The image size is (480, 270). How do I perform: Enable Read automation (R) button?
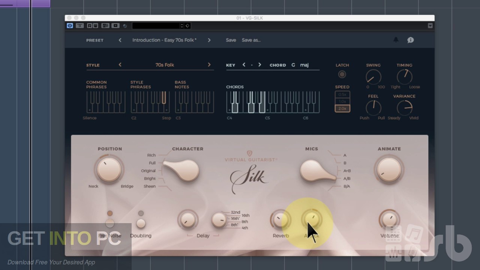coord(90,25)
